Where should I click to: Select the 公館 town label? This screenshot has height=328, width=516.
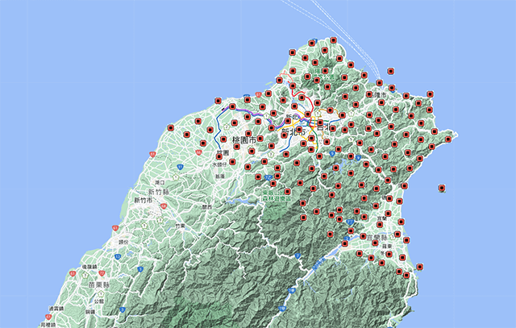click(98, 301)
